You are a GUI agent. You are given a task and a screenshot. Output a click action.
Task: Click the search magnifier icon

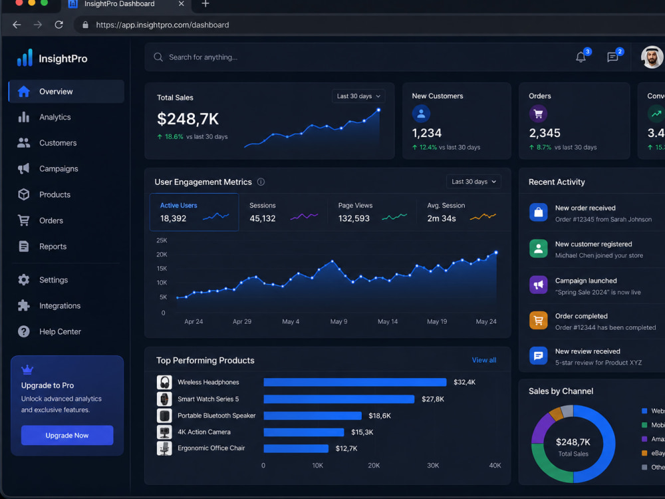point(158,57)
